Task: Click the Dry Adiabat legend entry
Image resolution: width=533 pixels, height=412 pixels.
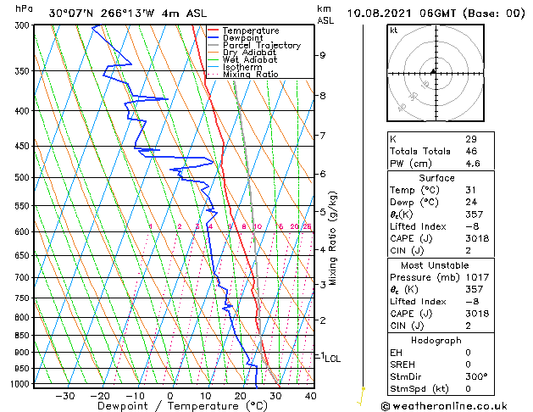Action: click(242, 53)
